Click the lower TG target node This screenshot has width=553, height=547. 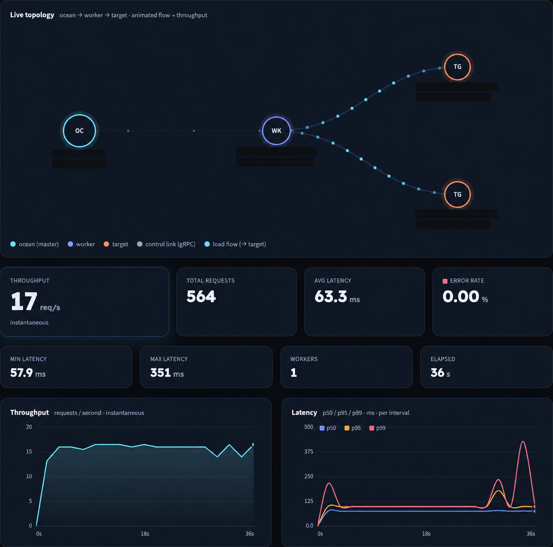point(457,194)
